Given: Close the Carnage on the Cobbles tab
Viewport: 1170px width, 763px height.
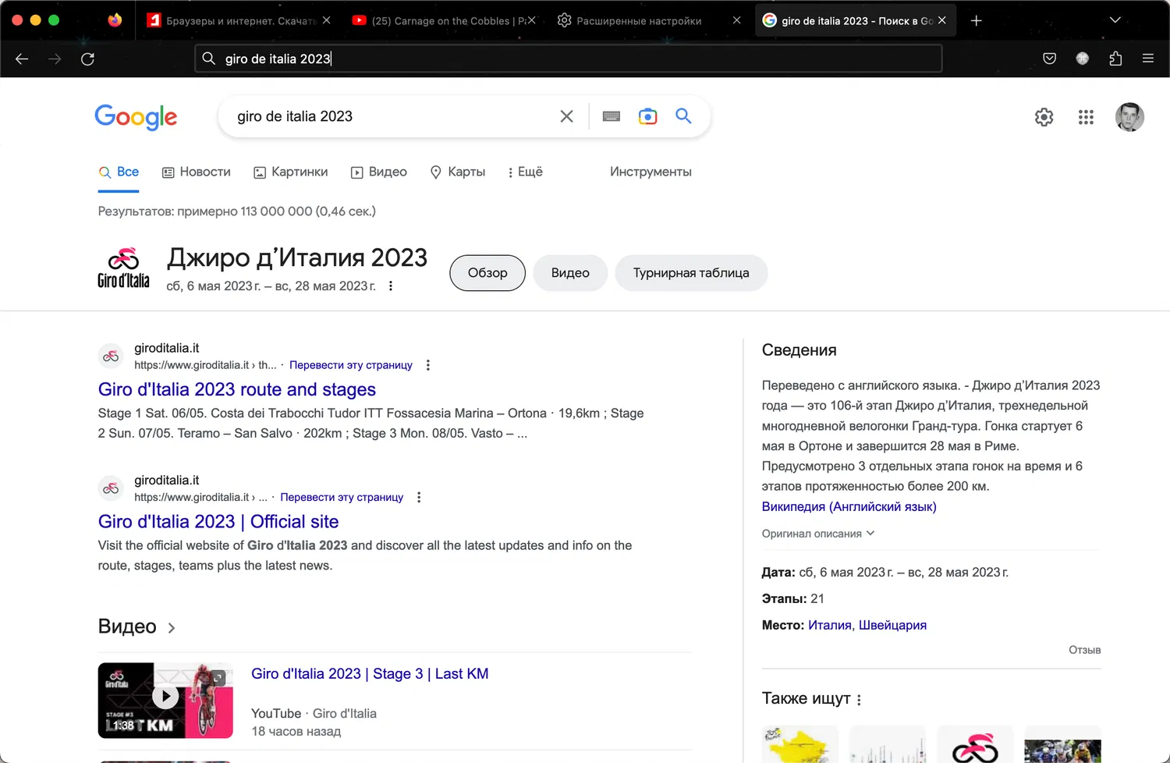Looking at the screenshot, I should [x=531, y=21].
